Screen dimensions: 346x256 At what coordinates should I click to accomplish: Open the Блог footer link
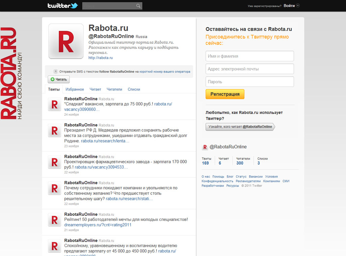(x=230, y=176)
